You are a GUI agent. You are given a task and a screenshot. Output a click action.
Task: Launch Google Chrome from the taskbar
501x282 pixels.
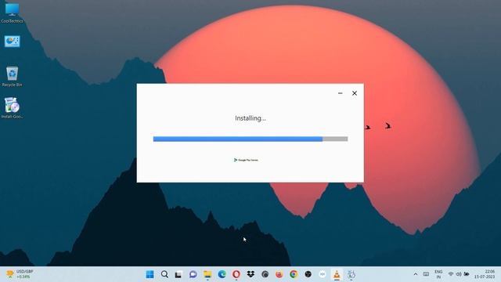[294, 274]
